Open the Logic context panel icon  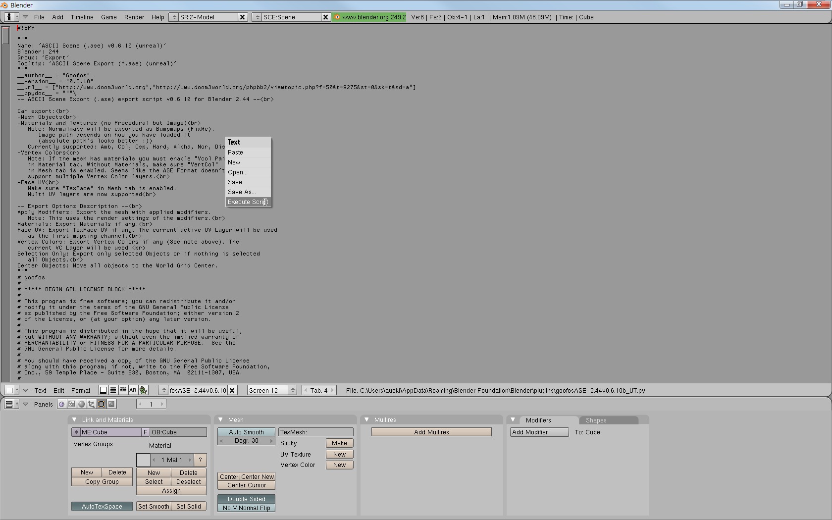pyautogui.click(x=61, y=404)
